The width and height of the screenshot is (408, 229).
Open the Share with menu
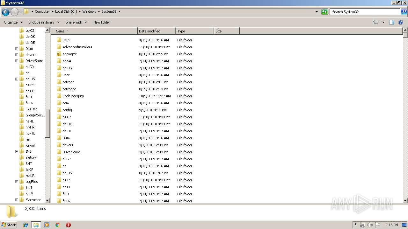click(x=76, y=22)
